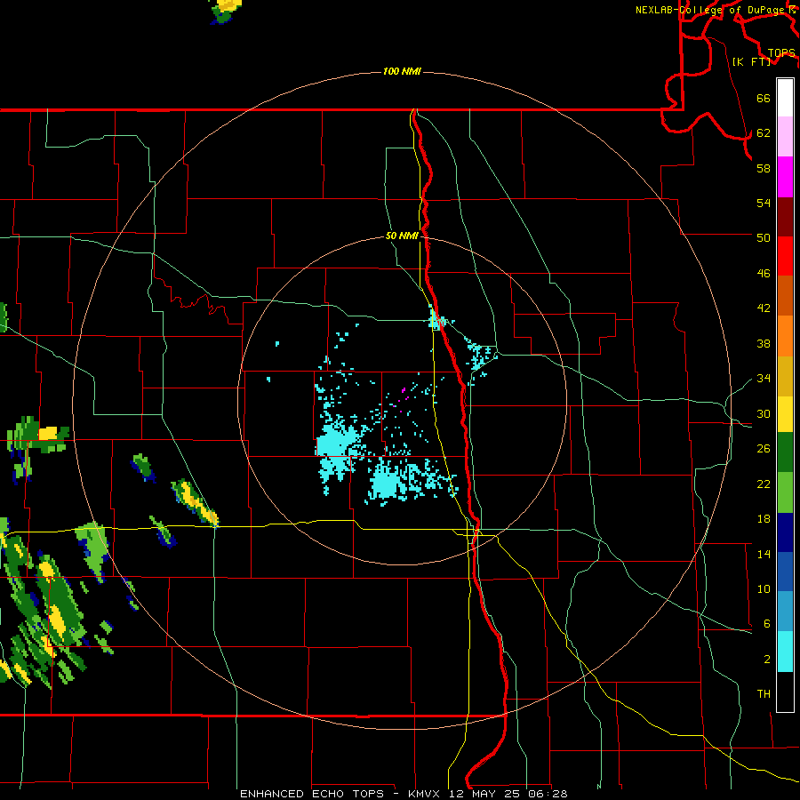Pick the bright orange legend swatch
The image size is (800, 800).
(x=785, y=335)
